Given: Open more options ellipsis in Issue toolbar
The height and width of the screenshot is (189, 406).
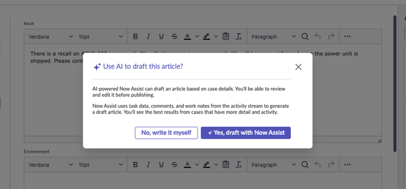Looking at the screenshot, I should click(x=347, y=36).
